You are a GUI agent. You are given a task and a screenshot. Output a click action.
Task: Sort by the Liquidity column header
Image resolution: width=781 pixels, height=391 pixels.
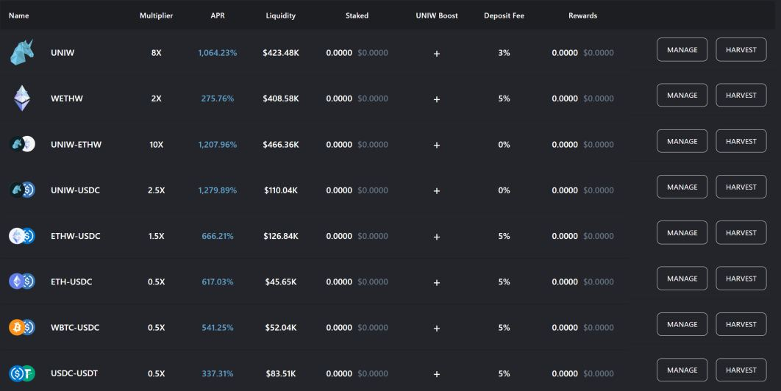coord(280,15)
